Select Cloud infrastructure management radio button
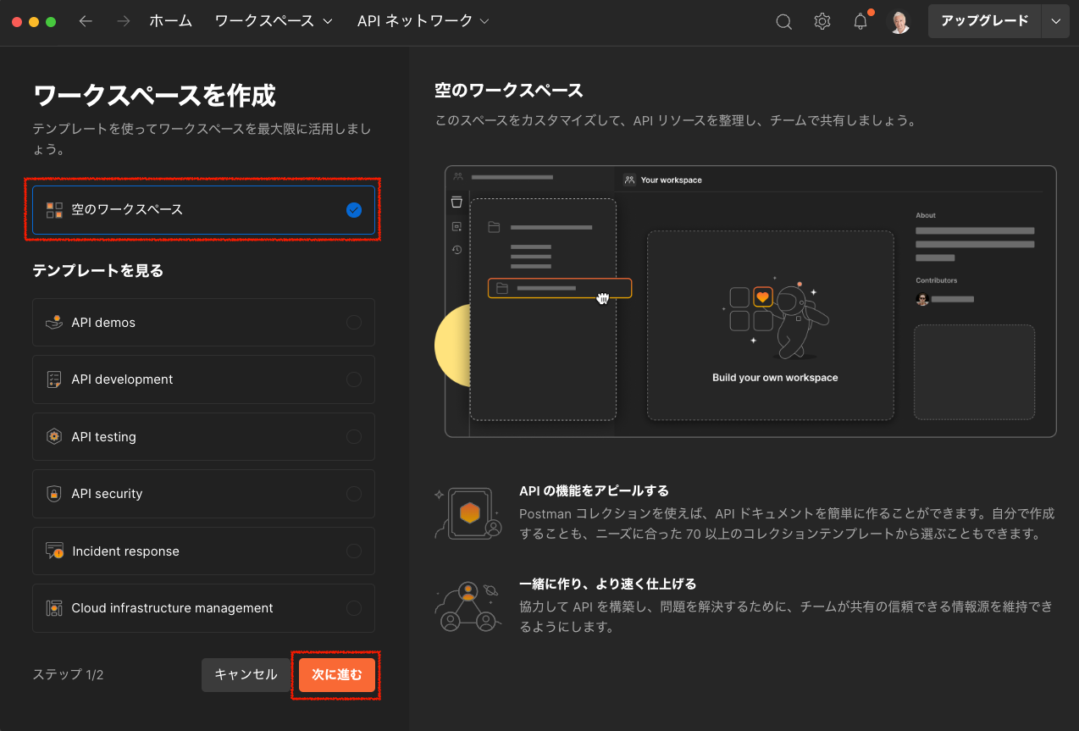 [354, 607]
